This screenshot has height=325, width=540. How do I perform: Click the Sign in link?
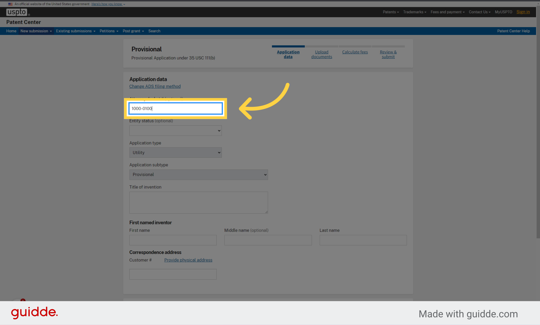(523, 12)
